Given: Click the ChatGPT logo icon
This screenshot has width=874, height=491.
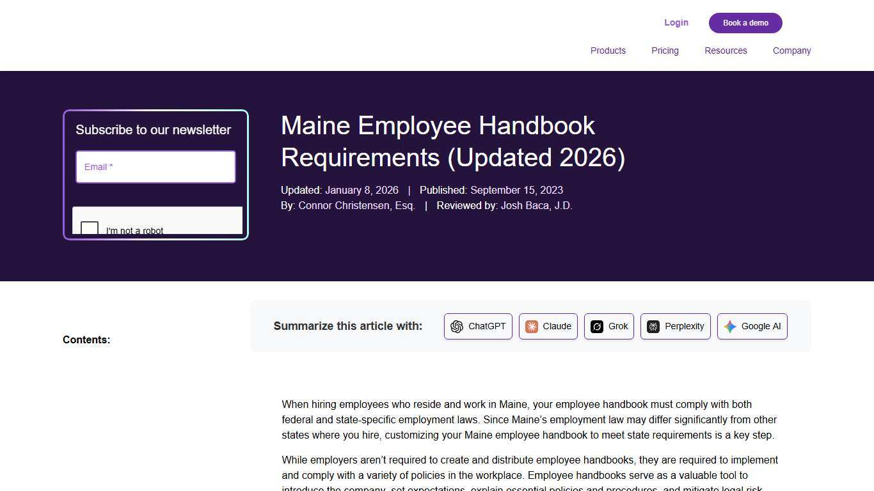Looking at the screenshot, I should pyautogui.click(x=457, y=326).
